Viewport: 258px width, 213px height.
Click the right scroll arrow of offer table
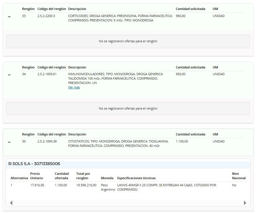click(x=245, y=203)
